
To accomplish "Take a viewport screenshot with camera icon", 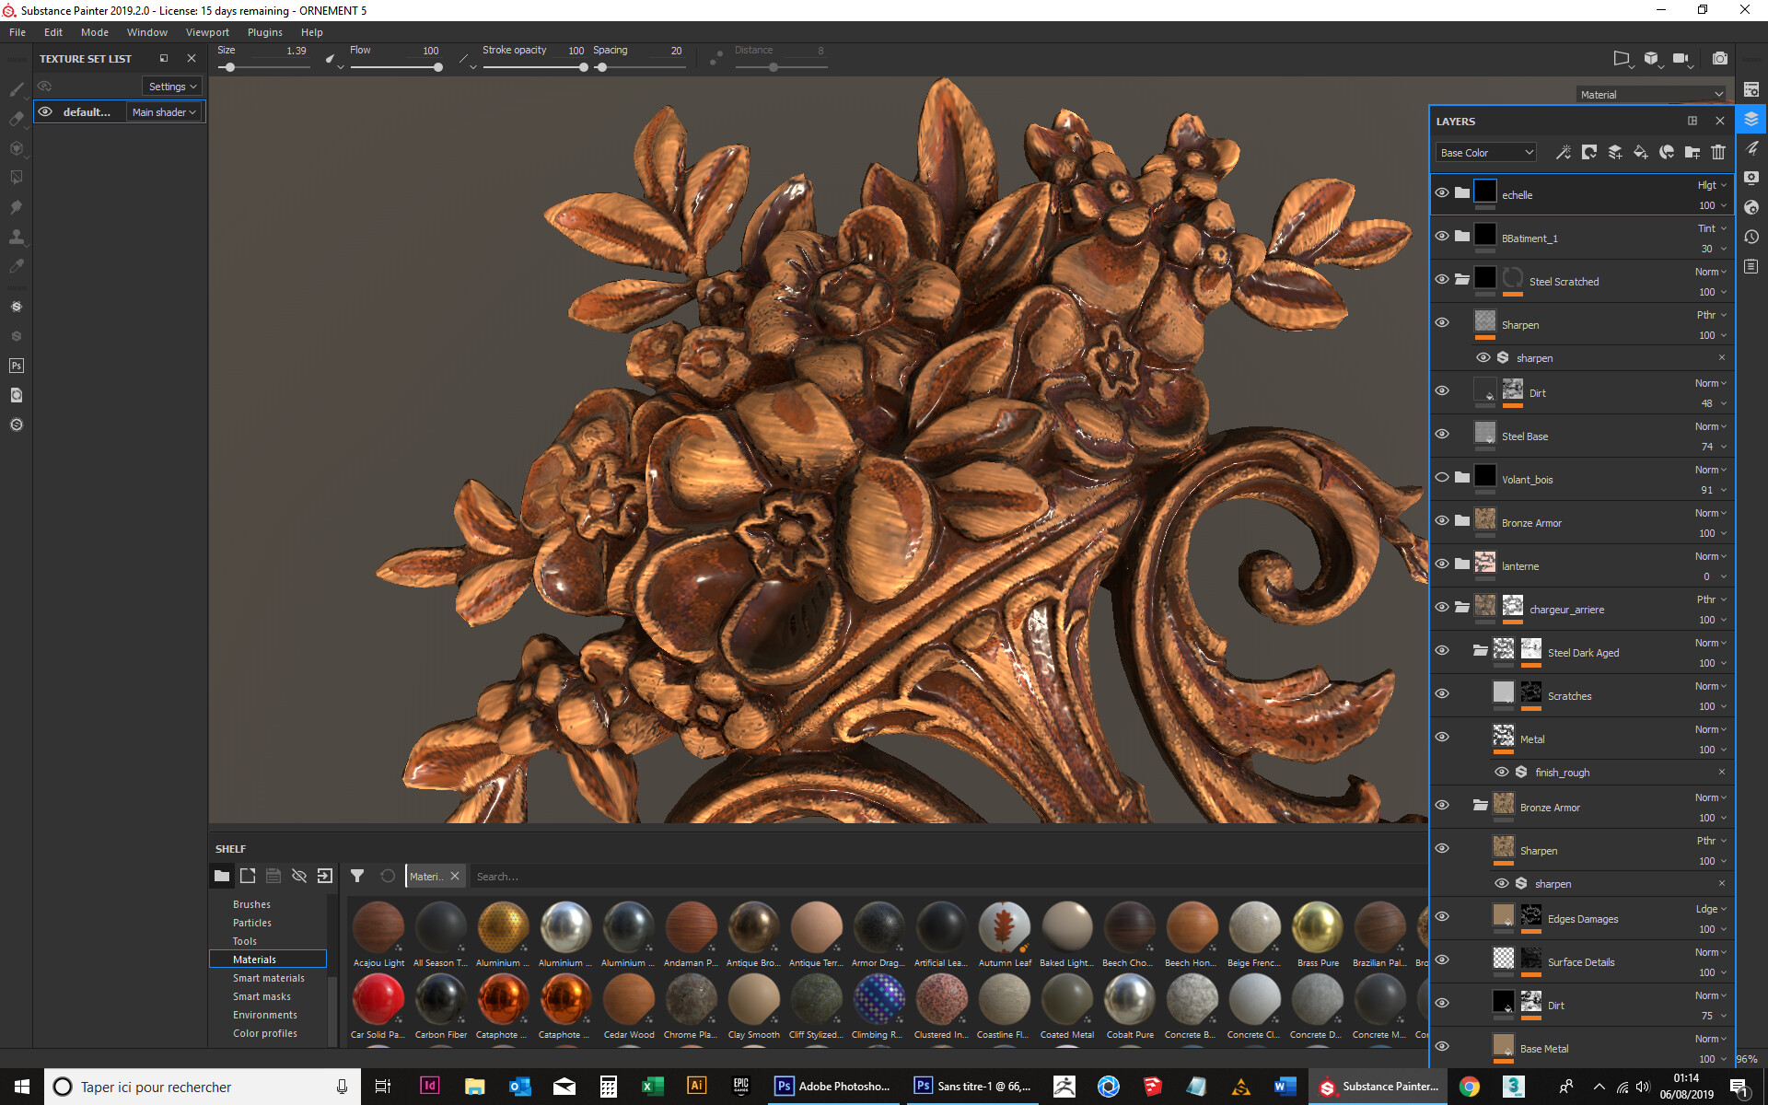I will [x=1718, y=57].
